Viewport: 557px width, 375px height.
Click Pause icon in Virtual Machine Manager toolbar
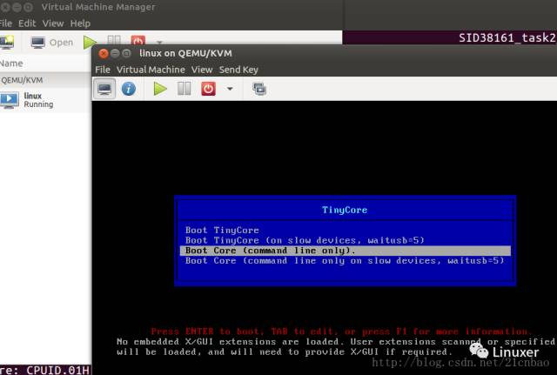coord(114,40)
